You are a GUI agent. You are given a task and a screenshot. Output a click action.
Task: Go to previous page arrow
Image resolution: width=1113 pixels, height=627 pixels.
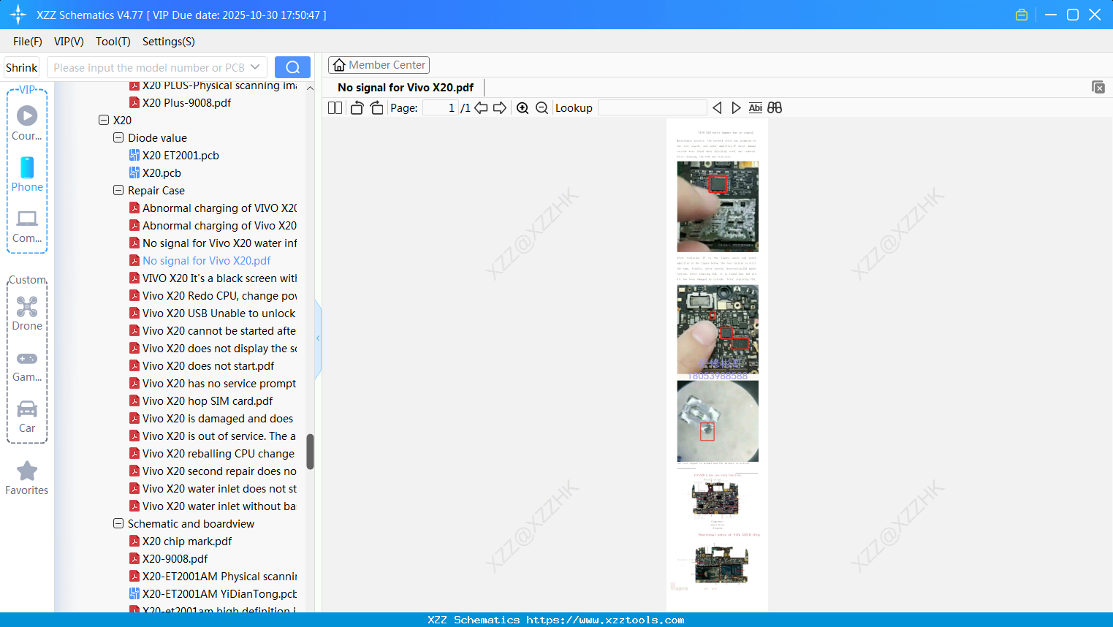coord(481,108)
